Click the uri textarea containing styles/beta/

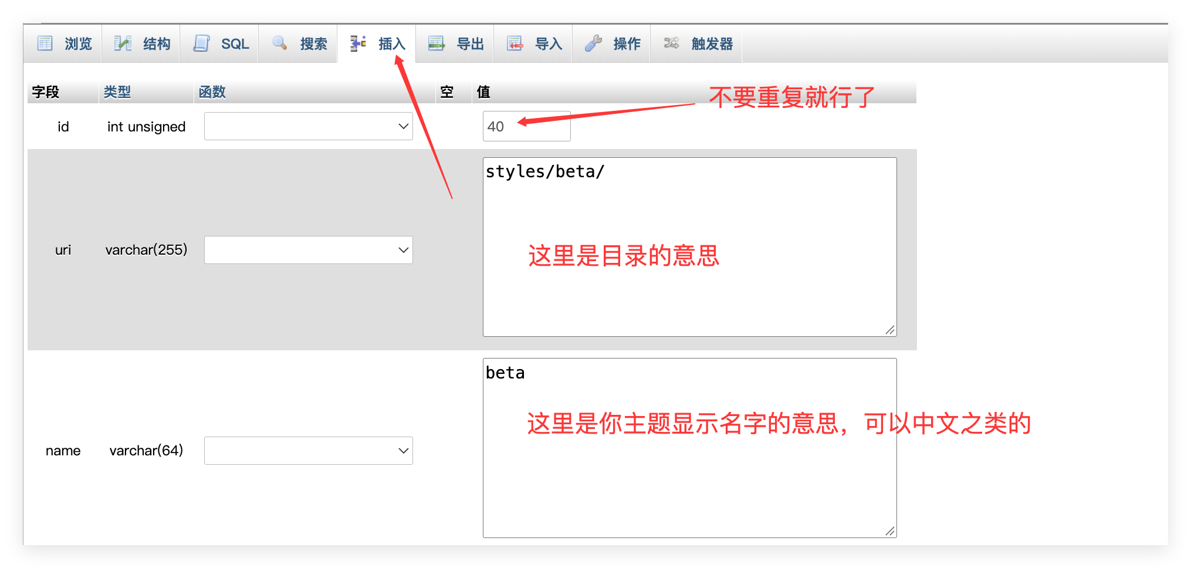pos(689,247)
